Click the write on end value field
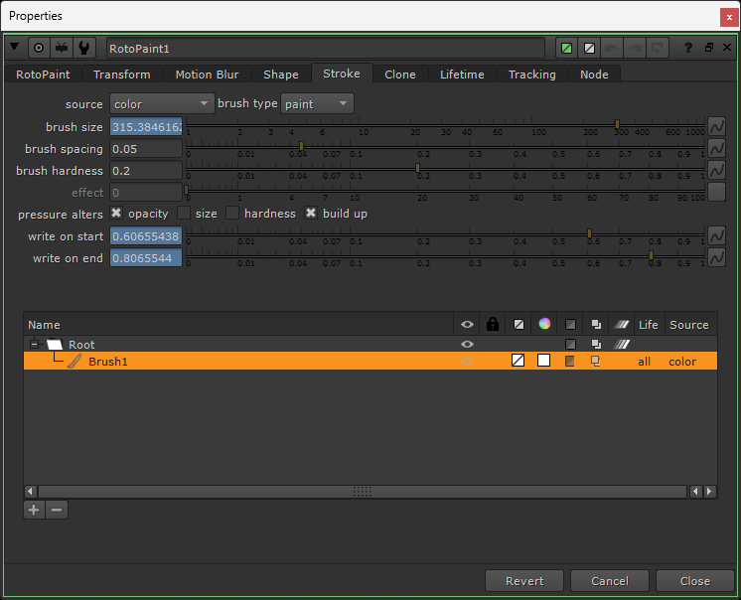The height and width of the screenshot is (600, 741). point(146,258)
